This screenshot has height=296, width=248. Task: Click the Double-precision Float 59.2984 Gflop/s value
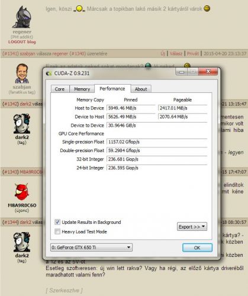pyautogui.click(x=157, y=150)
